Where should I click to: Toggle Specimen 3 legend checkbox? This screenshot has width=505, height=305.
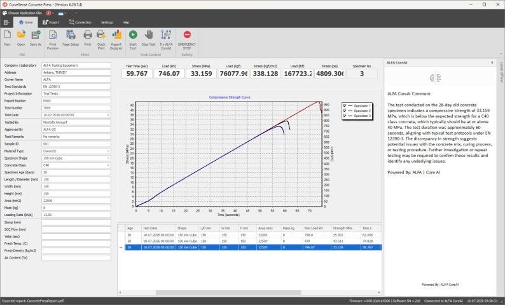[345, 116]
